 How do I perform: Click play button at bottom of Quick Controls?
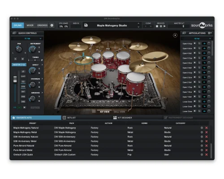click(x=25, y=107)
